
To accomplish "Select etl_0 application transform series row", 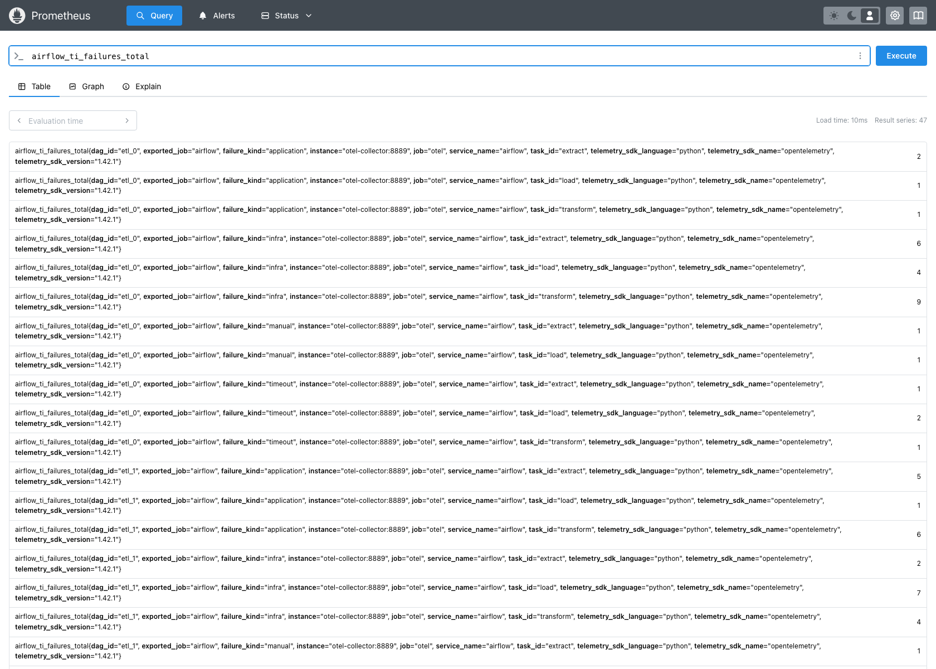I will [x=468, y=215].
